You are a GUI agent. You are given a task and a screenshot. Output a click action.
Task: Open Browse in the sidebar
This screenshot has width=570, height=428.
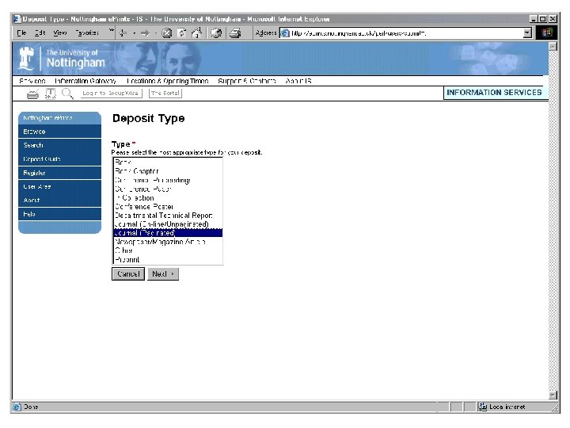(59, 132)
